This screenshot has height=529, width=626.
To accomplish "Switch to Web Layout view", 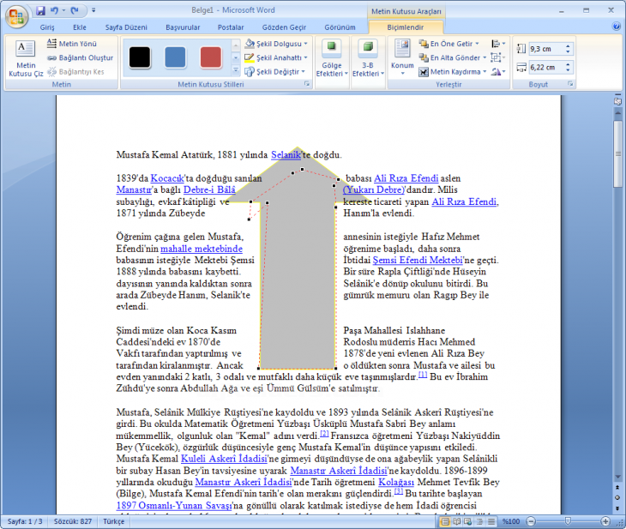I will (x=468, y=521).
